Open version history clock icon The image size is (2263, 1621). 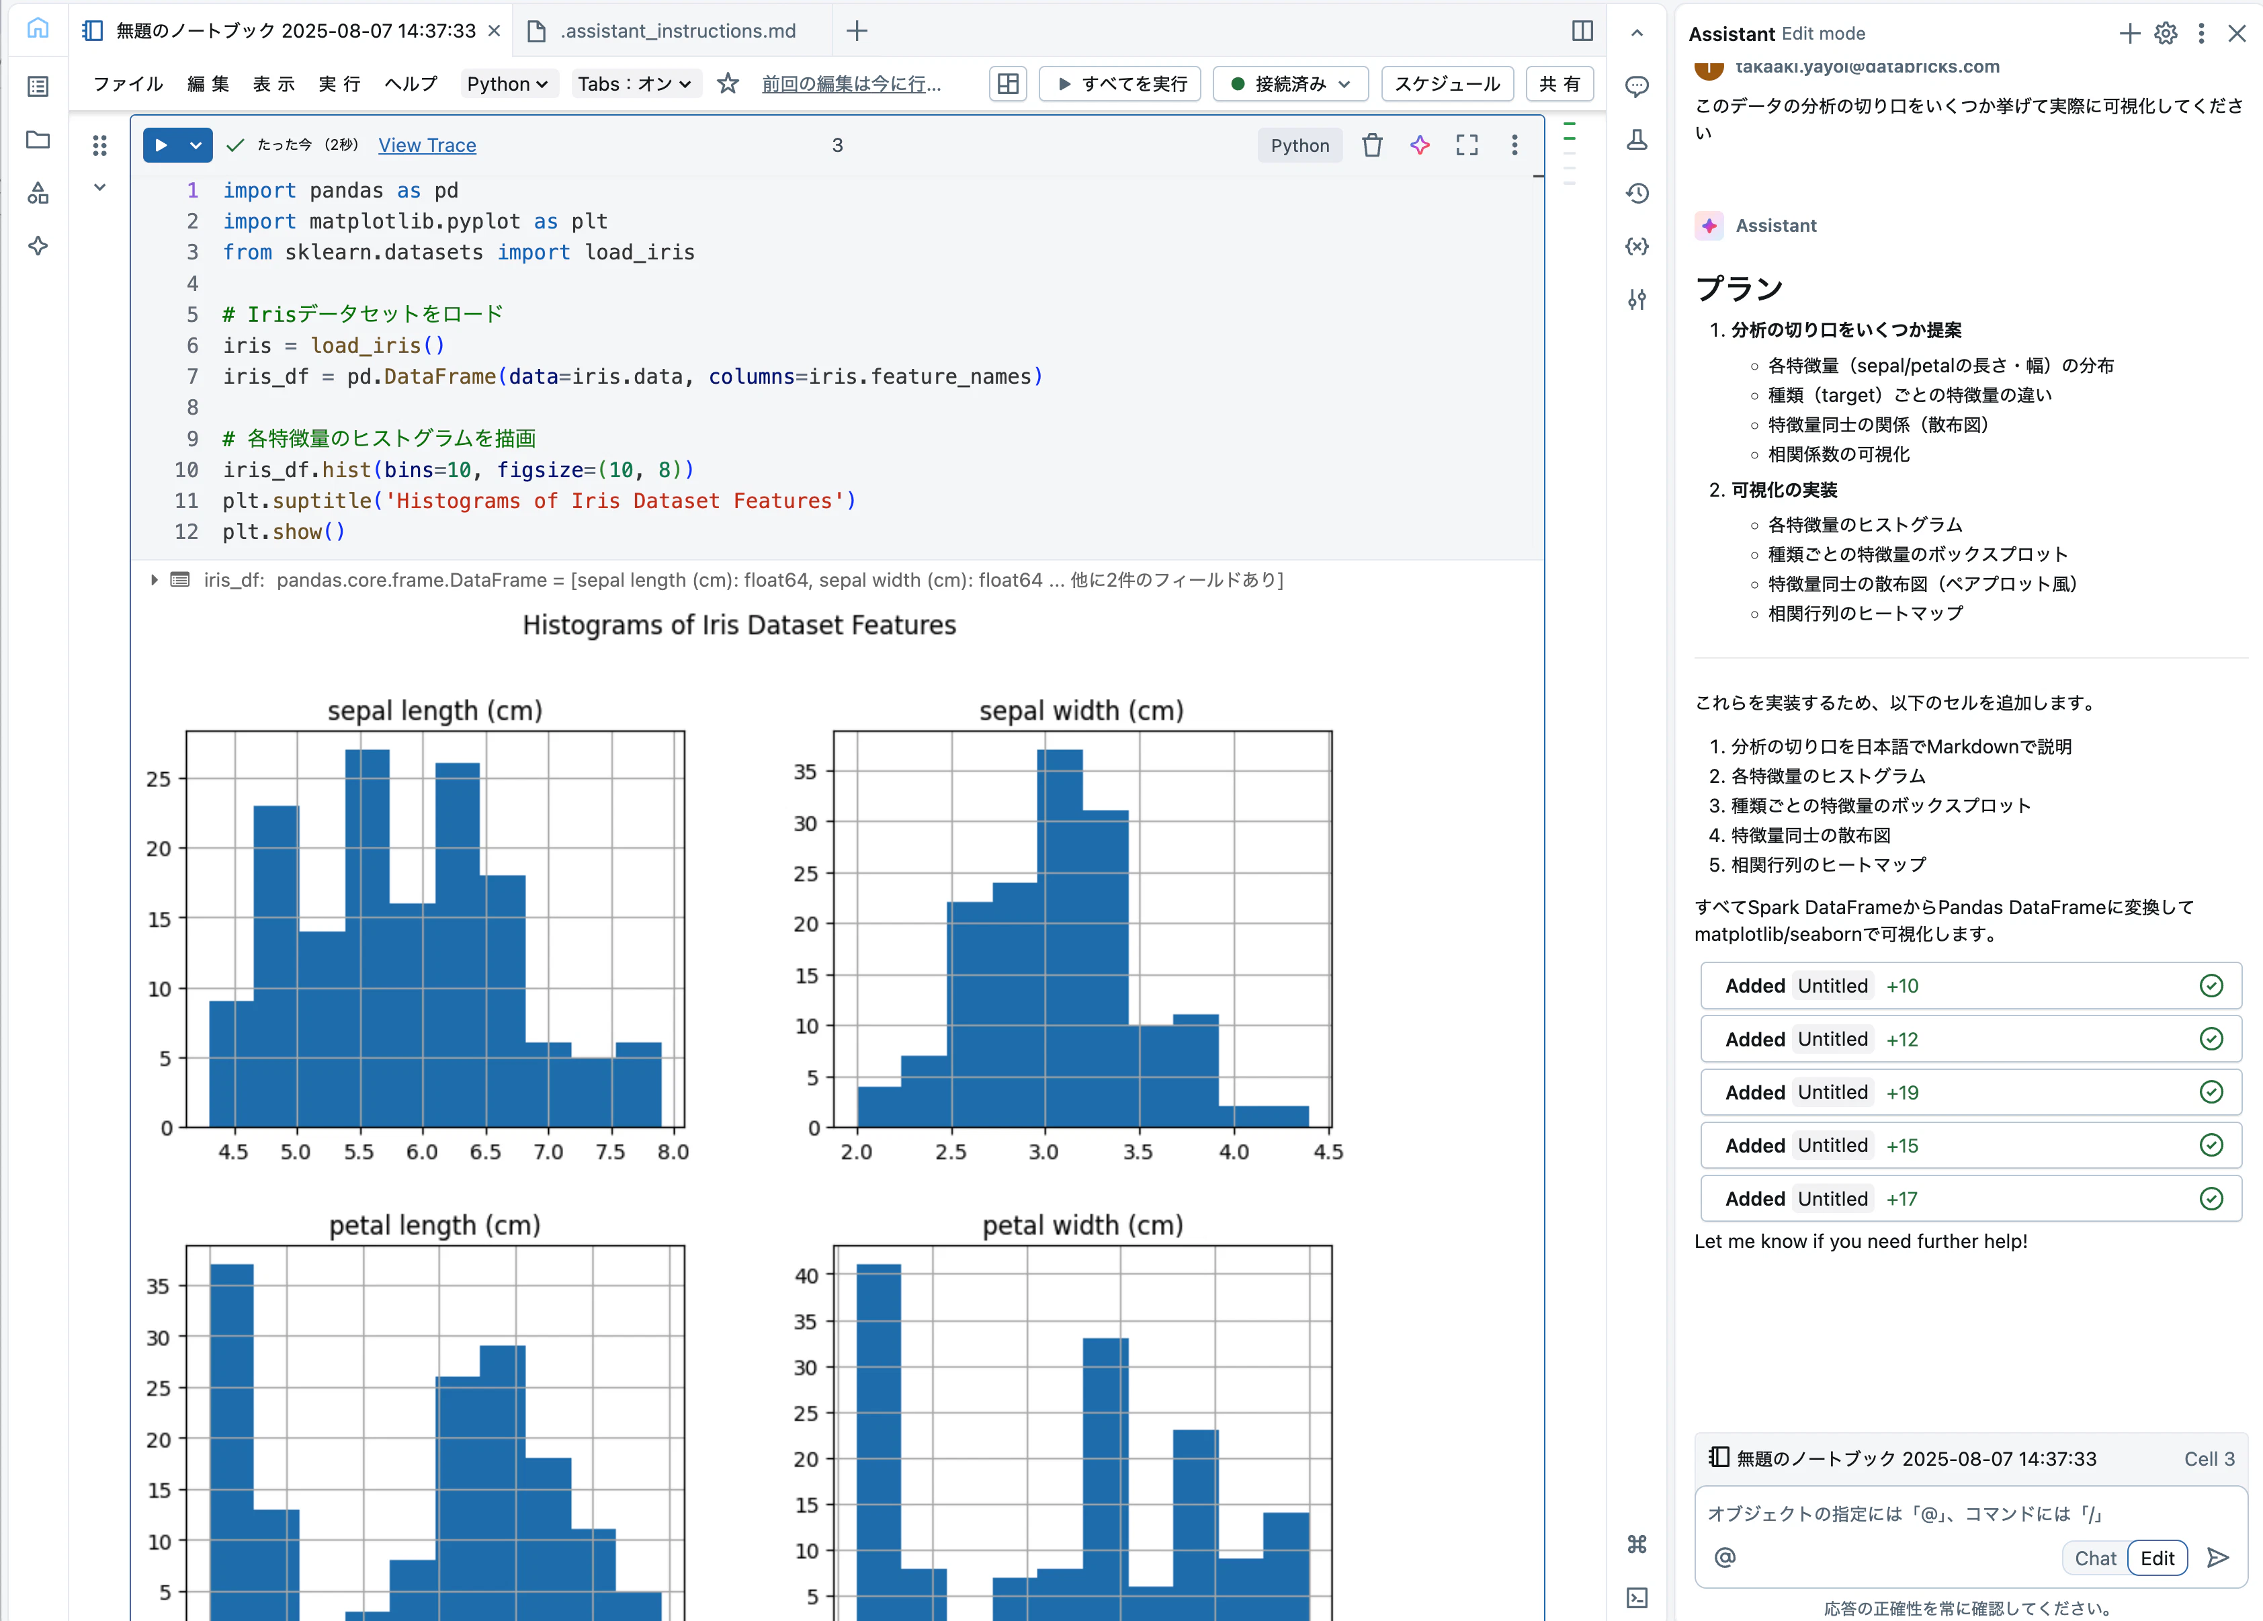[1637, 193]
